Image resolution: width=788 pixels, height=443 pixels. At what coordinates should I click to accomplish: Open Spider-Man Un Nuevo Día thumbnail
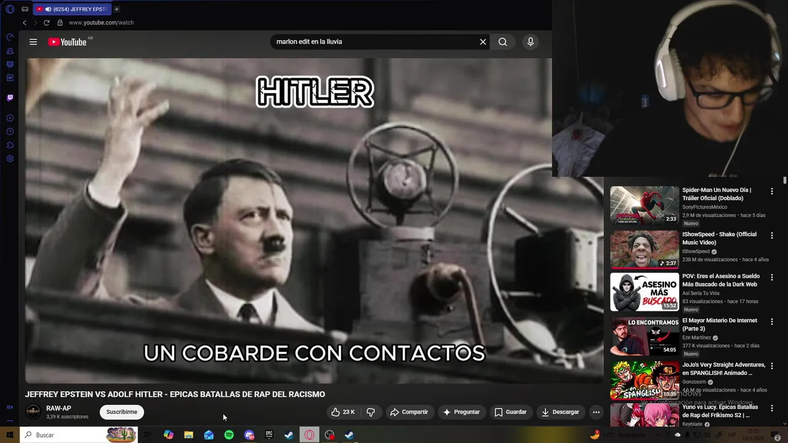(645, 206)
